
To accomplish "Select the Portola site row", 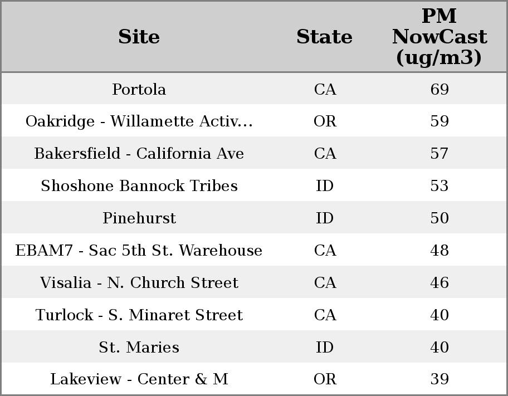I will [x=139, y=89].
